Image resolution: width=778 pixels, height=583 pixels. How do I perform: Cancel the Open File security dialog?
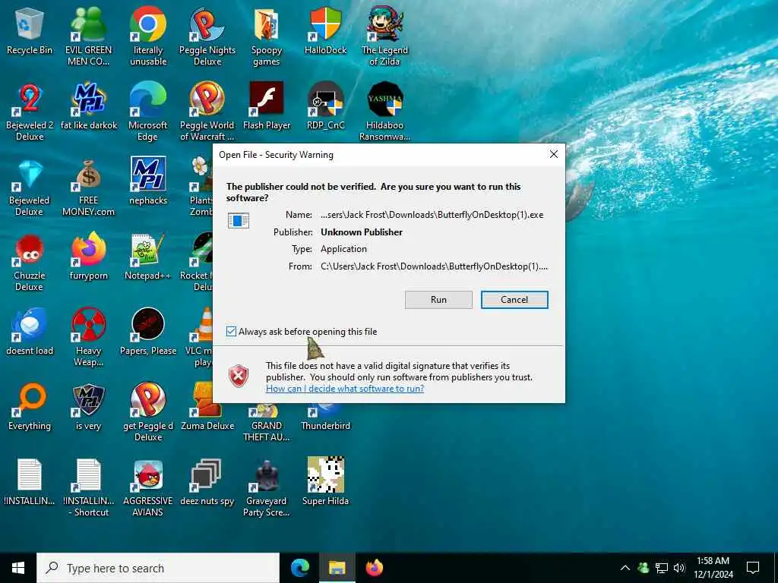(514, 299)
